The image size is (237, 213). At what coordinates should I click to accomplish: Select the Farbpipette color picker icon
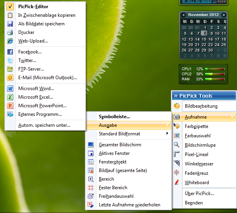coord(177,126)
